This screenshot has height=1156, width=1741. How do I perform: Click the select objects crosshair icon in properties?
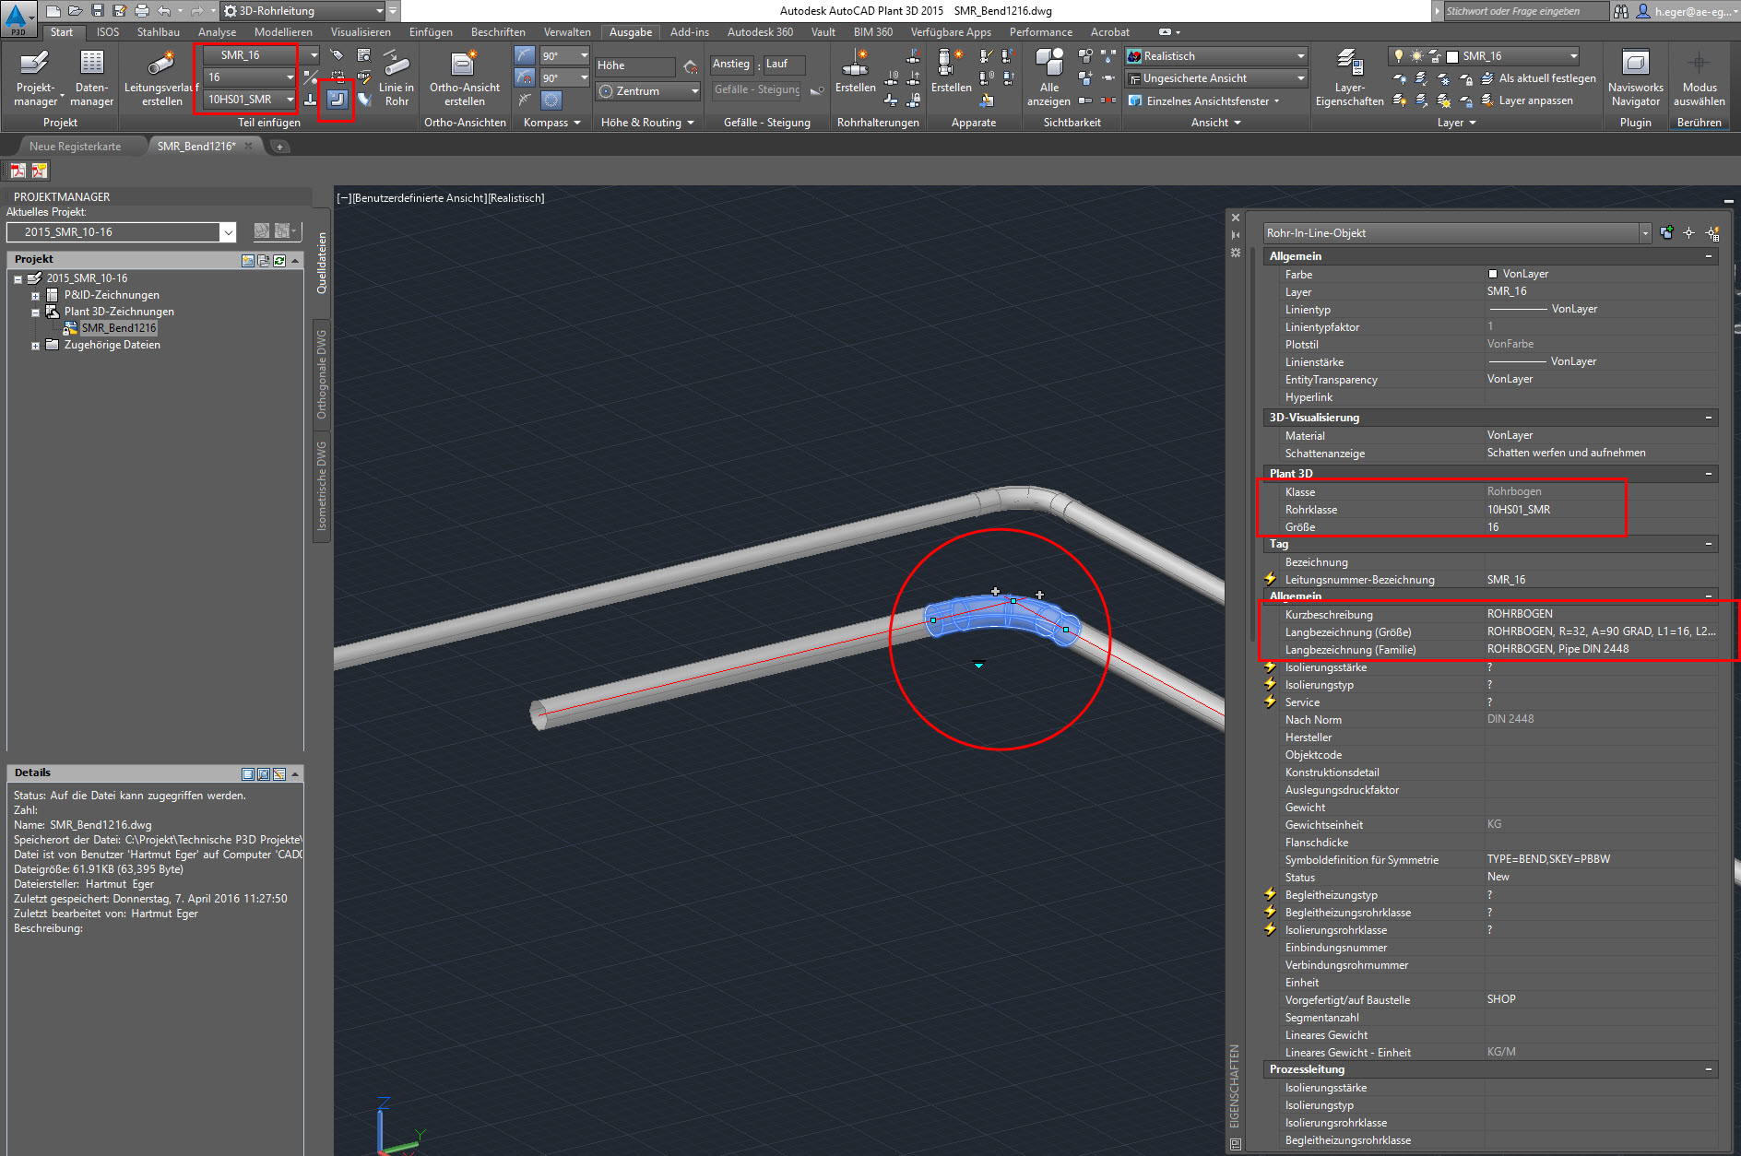(x=1689, y=233)
